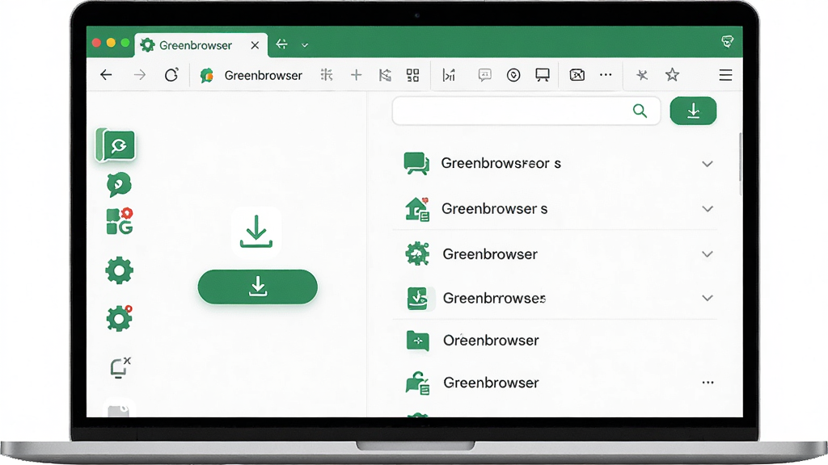Go back with the left arrow button
The image size is (828, 465).
[106, 75]
